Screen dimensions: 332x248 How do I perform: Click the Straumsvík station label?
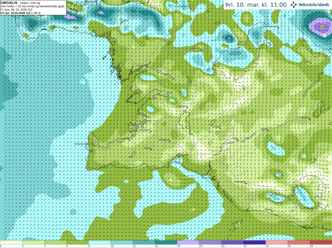tap(123, 138)
